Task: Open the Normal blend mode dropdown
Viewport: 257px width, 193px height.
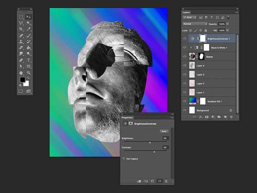Action: tap(195, 24)
